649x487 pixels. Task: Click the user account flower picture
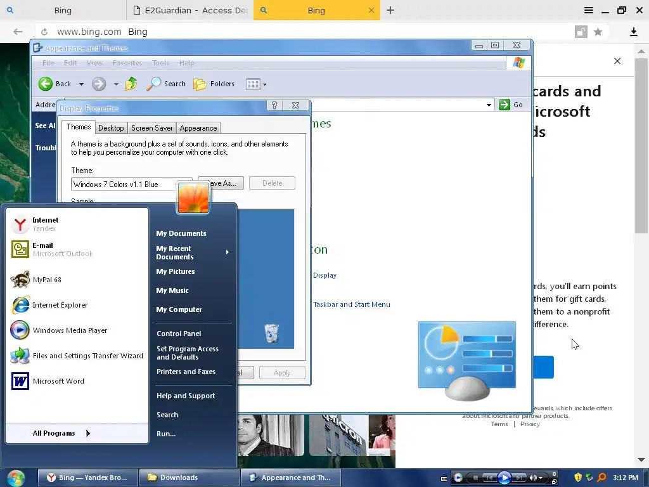[x=193, y=198]
